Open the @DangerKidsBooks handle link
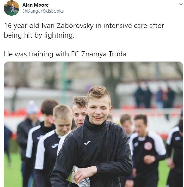 click(43, 11)
